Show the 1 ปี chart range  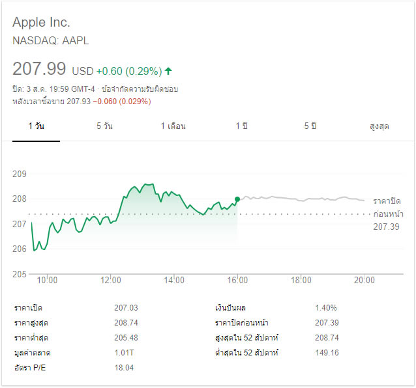[x=242, y=126]
